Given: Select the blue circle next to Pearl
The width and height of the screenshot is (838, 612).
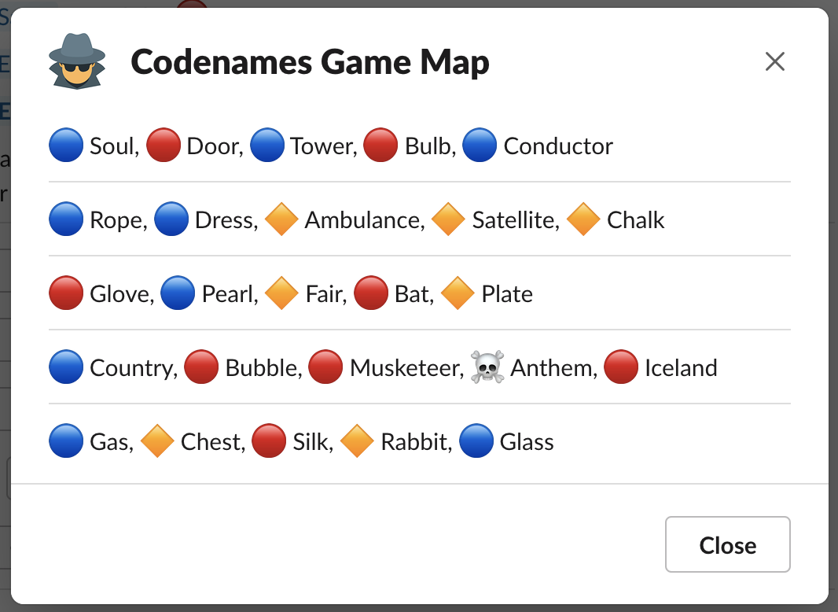Looking at the screenshot, I should (178, 293).
